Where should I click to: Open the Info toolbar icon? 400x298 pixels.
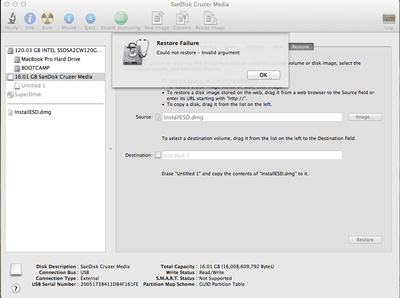[x=29, y=18]
